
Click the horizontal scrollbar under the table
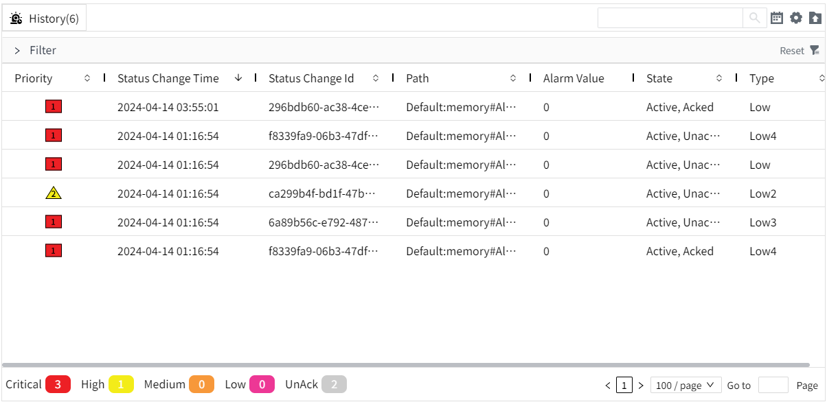405,365
